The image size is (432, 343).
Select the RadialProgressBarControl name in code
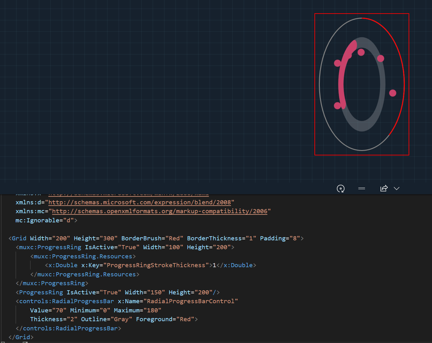(x=191, y=301)
